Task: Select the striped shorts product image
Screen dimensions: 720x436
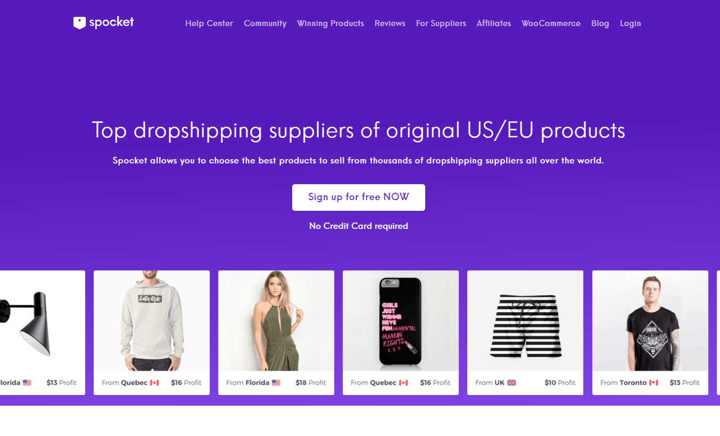Action: pos(525,320)
